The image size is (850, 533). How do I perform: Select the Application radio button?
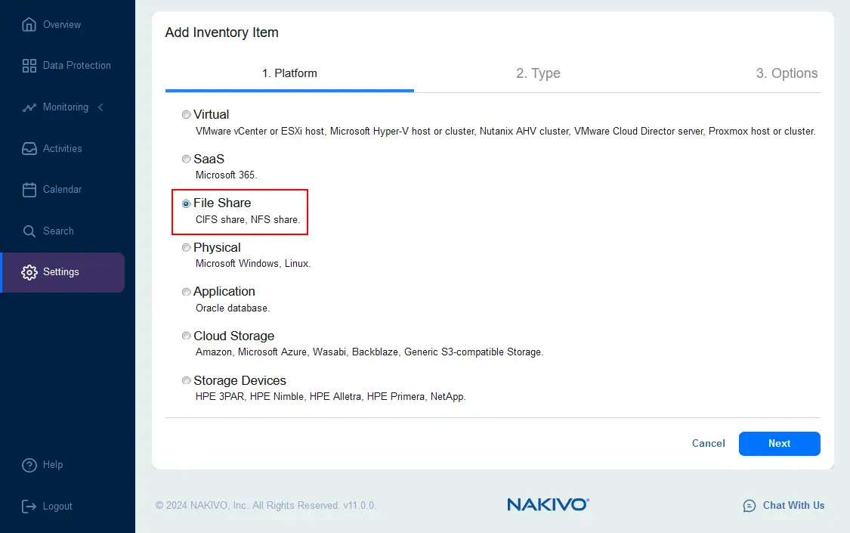[x=187, y=292]
